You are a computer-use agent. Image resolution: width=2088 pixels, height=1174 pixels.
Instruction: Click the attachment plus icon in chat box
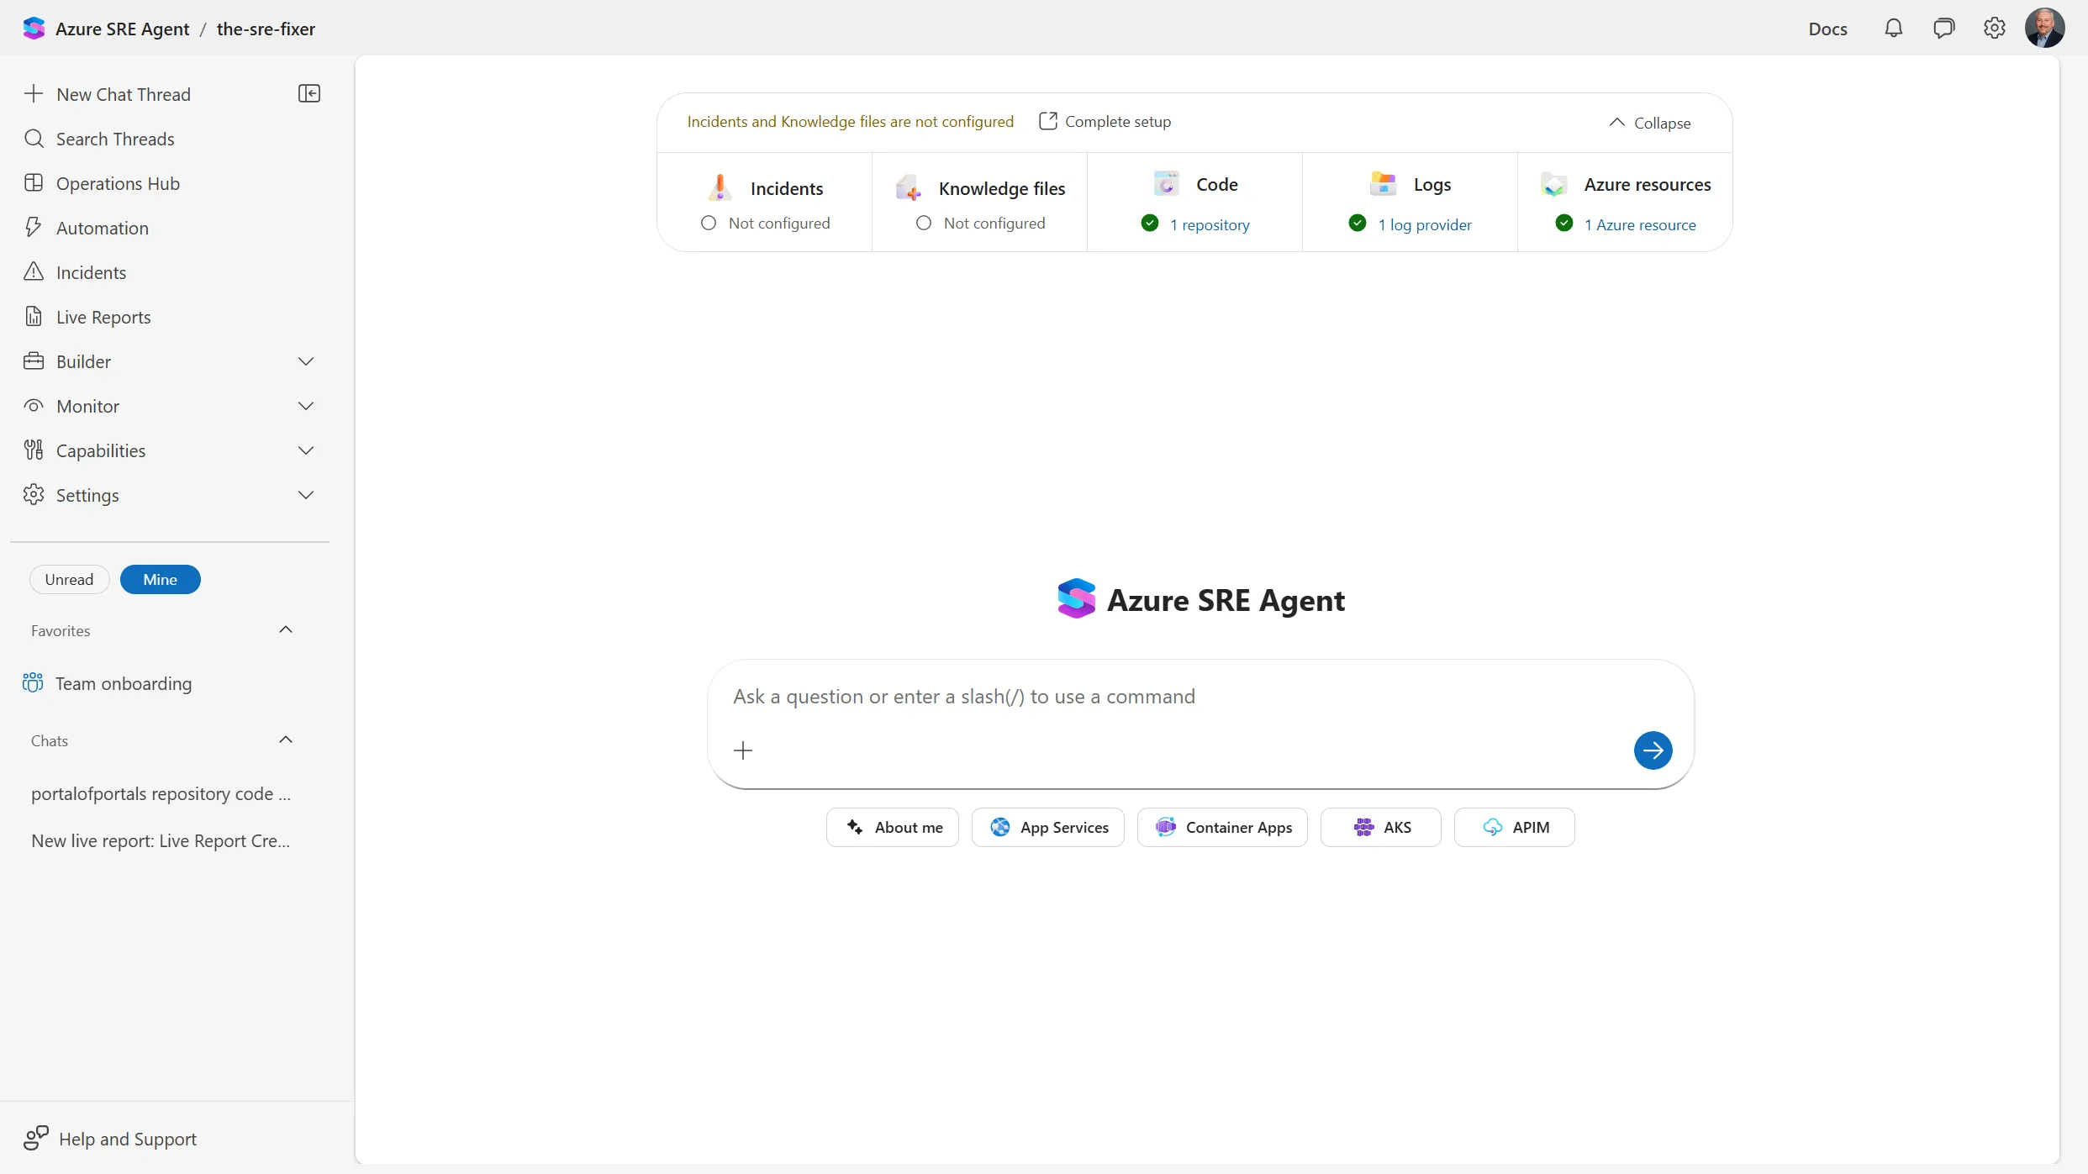(x=743, y=750)
